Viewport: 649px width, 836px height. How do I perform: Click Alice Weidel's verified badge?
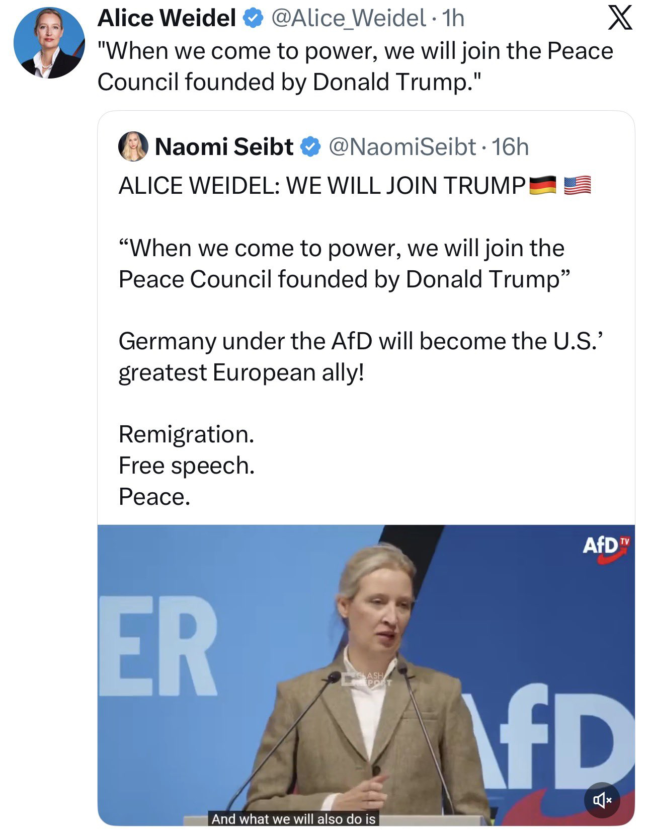[x=253, y=19]
